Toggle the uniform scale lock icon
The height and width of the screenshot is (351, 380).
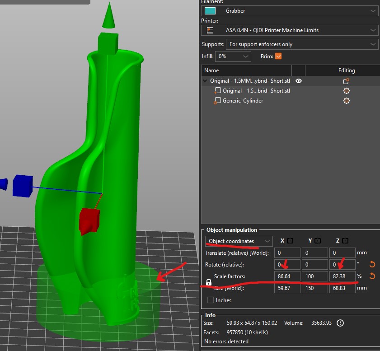coord(209,282)
